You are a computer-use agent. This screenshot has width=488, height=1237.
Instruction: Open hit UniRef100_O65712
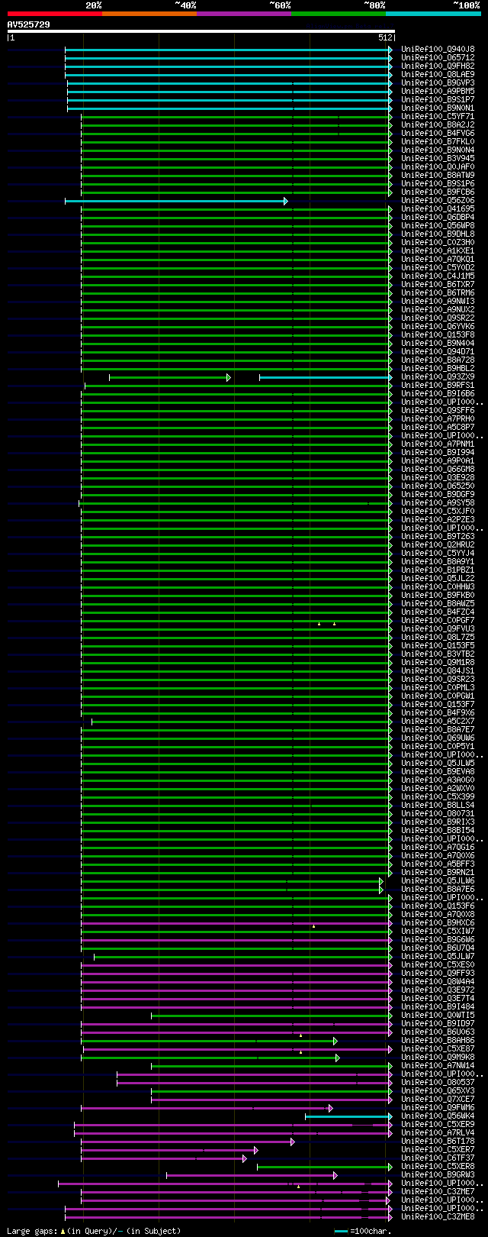pos(438,57)
